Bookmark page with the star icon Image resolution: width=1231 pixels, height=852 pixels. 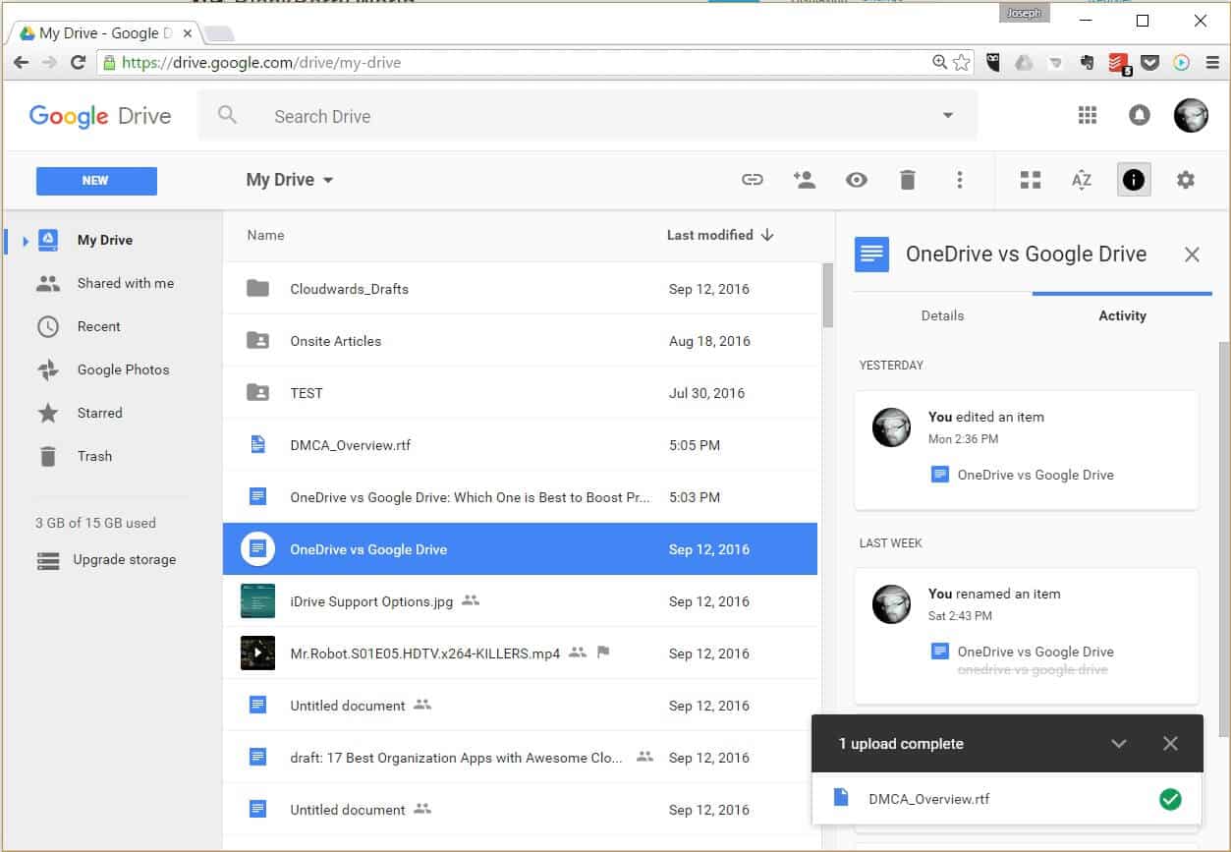tap(962, 62)
